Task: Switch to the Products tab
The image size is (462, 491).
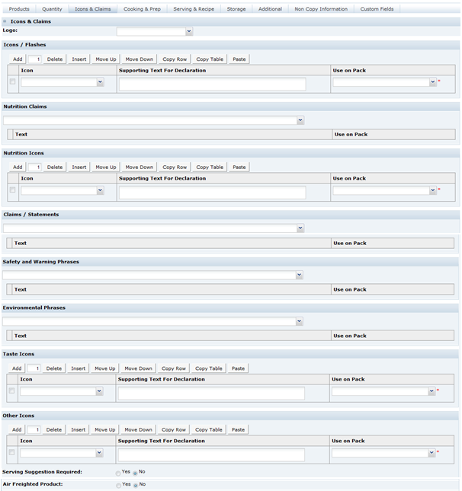Action: 19,9
